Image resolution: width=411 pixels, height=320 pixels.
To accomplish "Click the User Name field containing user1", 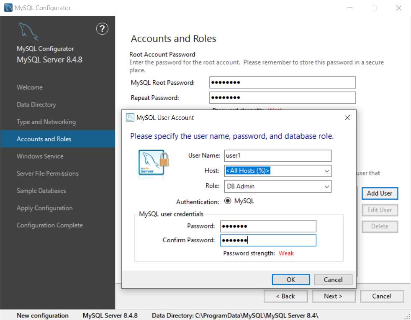I will pyautogui.click(x=278, y=156).
